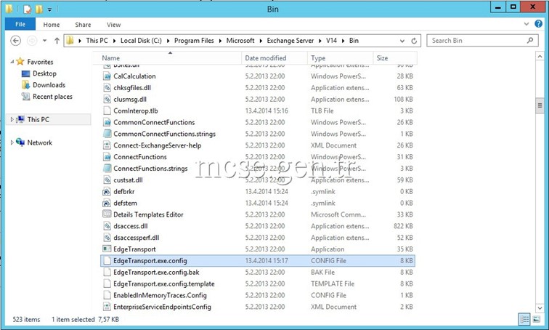The height and width of the screenshot is (330, 549).
Task: Open the View ribbon tab
Action: click(114, 25)
